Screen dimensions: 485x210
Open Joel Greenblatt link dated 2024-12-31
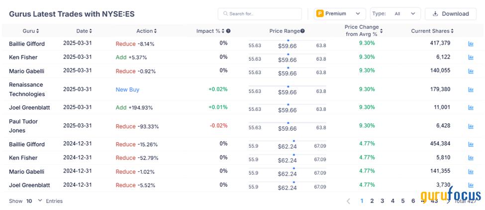click(29, 185)
